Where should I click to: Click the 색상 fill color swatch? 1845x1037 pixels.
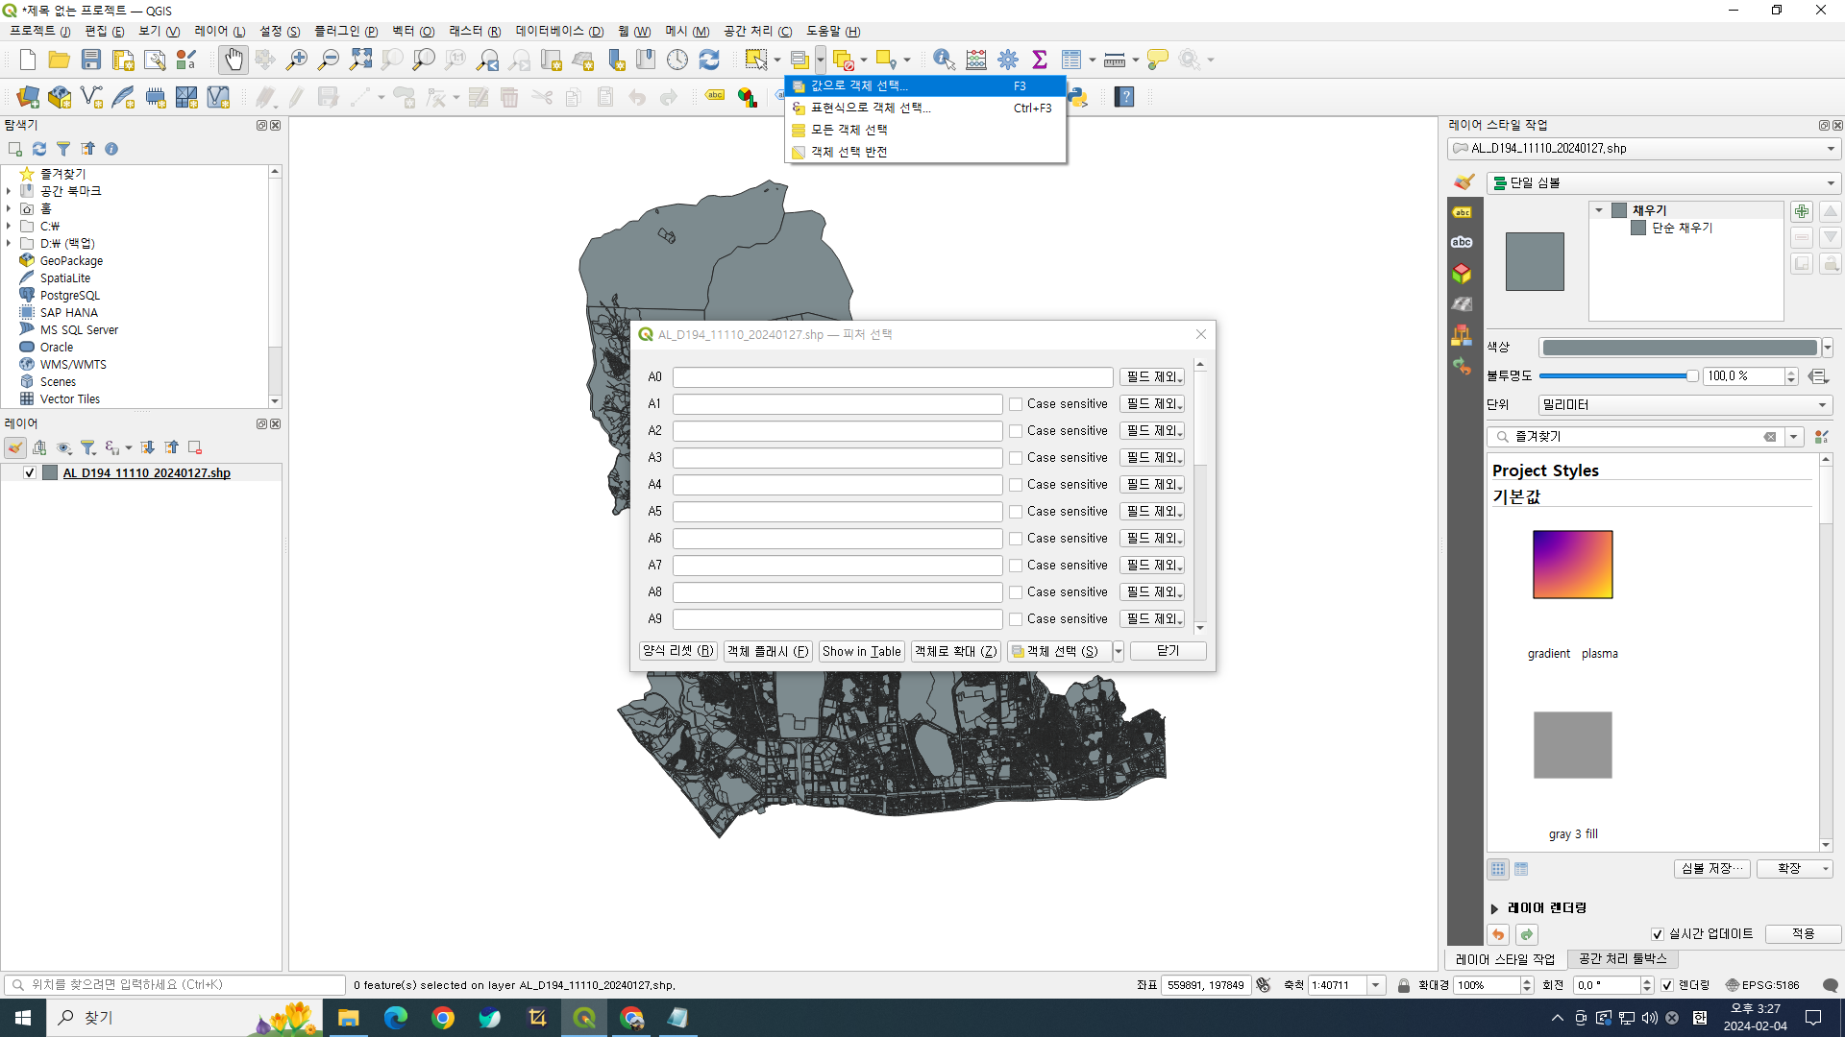pos(1680,348)
